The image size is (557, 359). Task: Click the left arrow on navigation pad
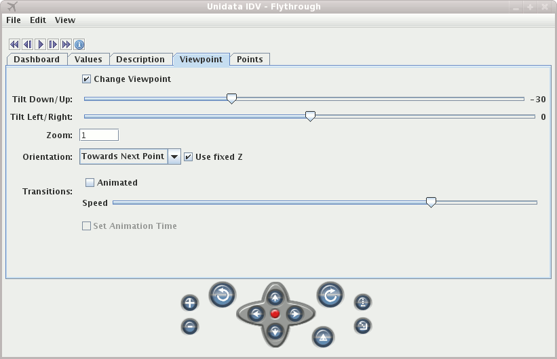[256, 314]
